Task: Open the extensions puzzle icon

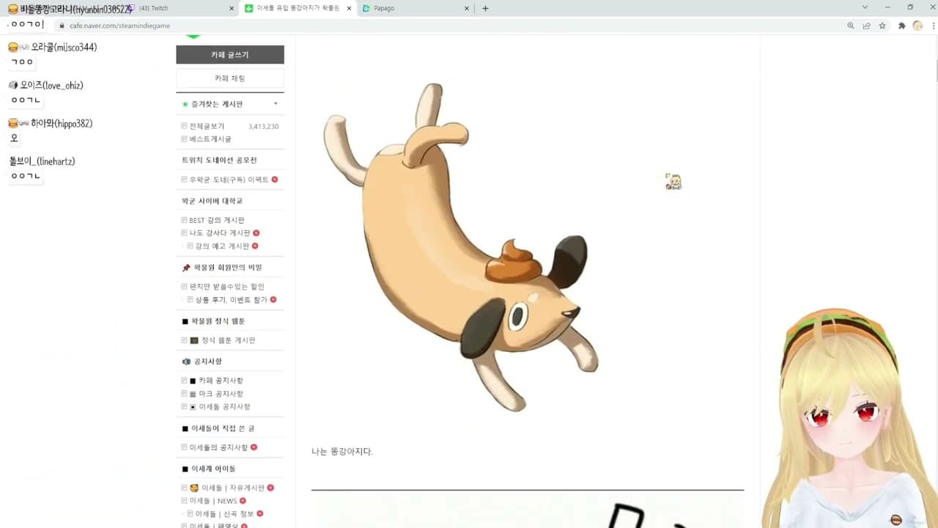Action: click(901, 25)
